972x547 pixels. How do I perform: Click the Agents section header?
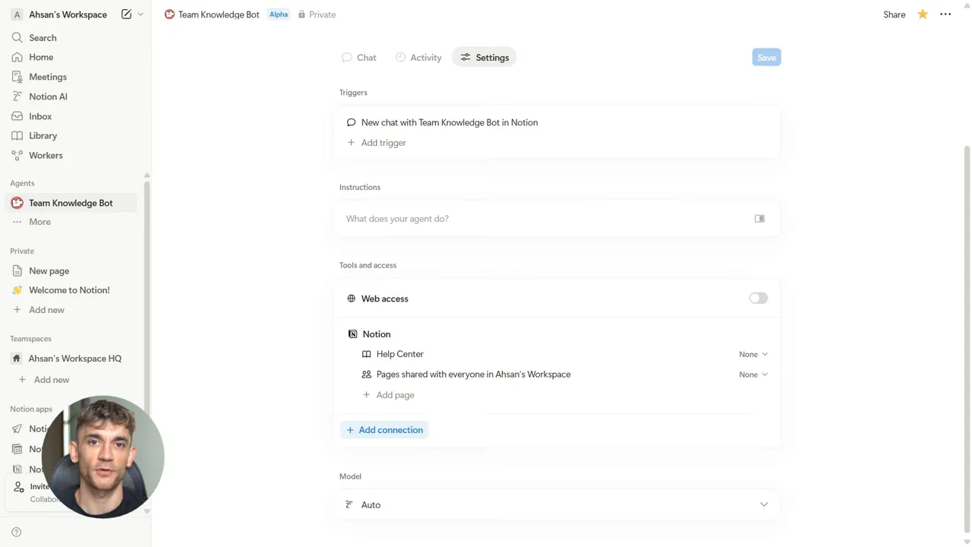click(x=22, y=183)
